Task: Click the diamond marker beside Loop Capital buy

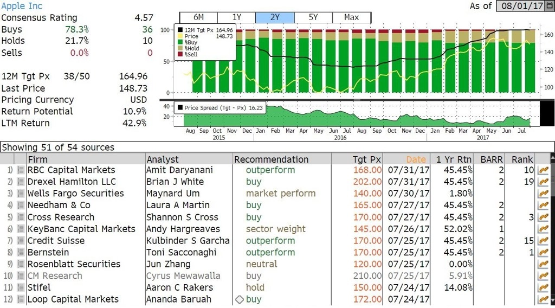Action: [x=240, y=299]
